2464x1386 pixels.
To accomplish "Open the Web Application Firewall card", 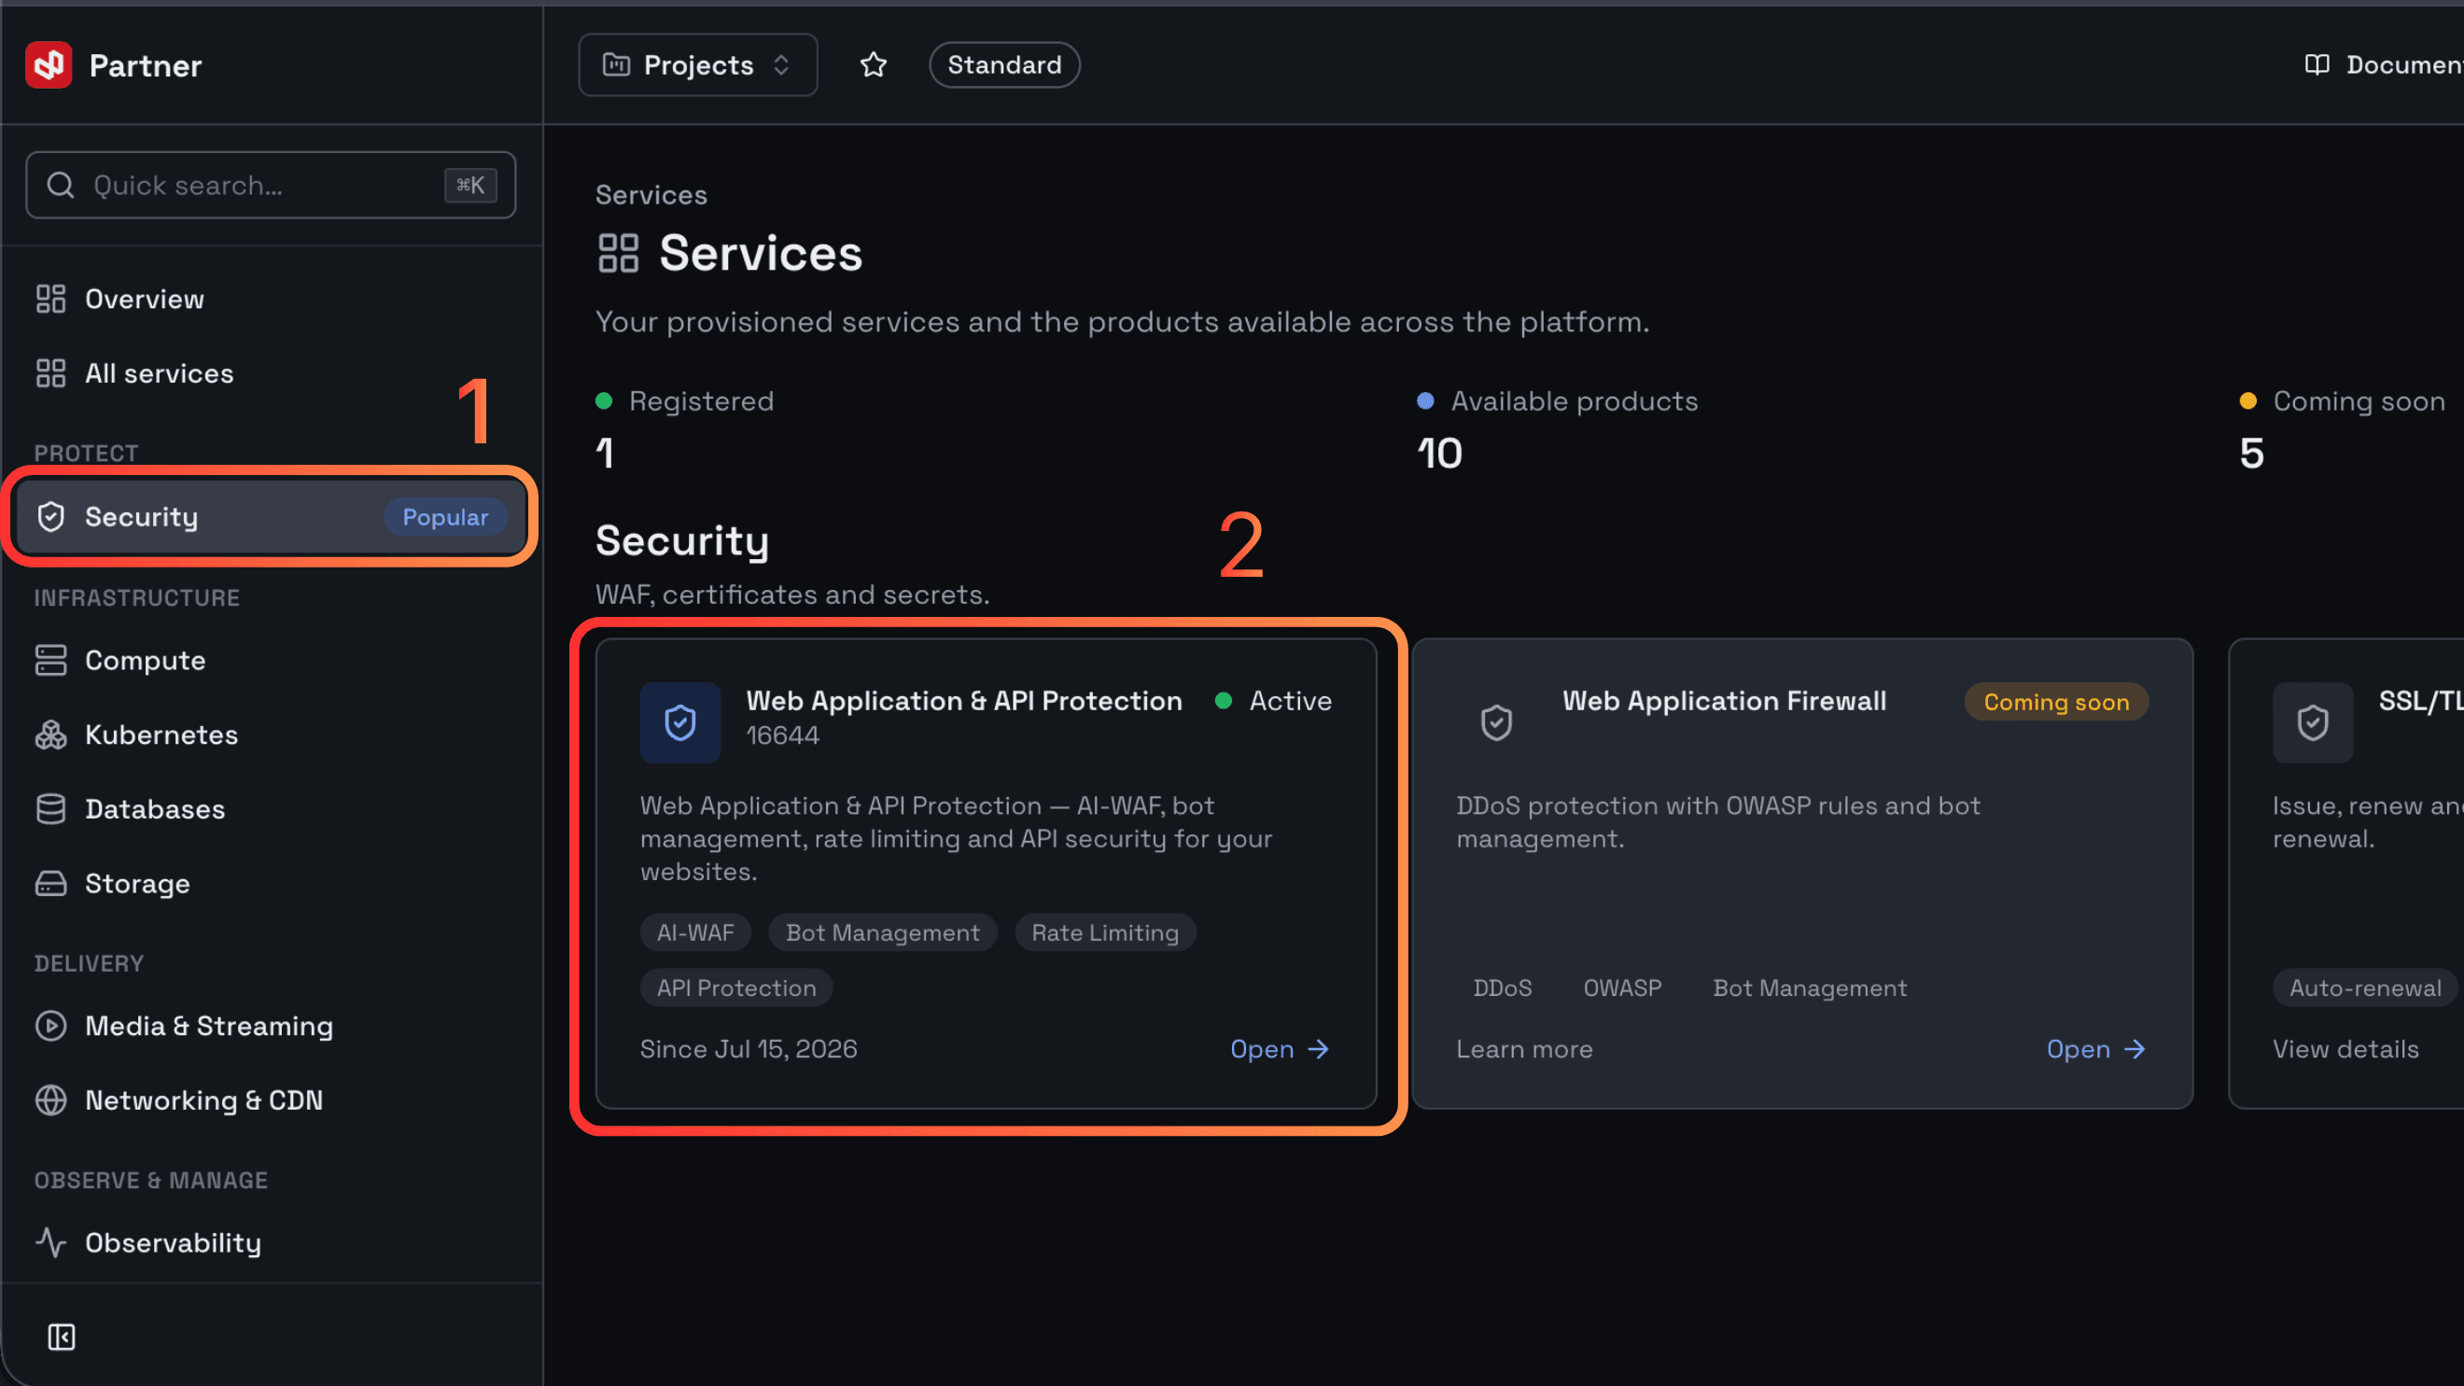I will click(2095, 1049).
